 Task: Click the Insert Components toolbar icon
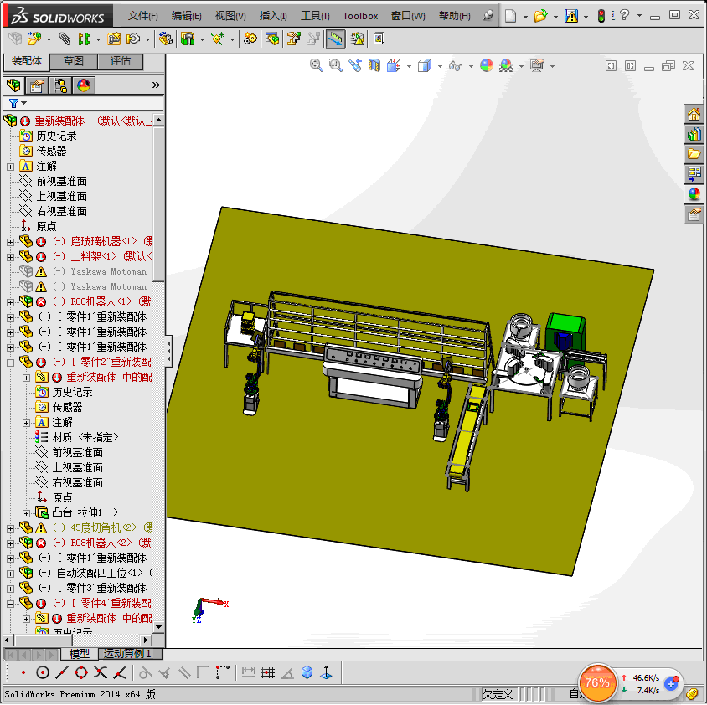pos(34,39)
